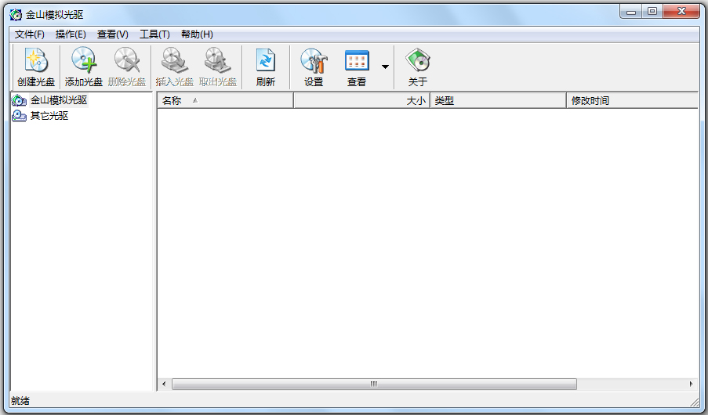Open the 帮助(H) menu
This screenshot has height=415, width=708.
point(197,34)
